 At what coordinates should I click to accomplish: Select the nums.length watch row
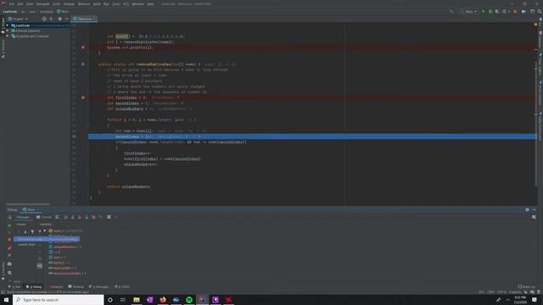tap(63, 268)
